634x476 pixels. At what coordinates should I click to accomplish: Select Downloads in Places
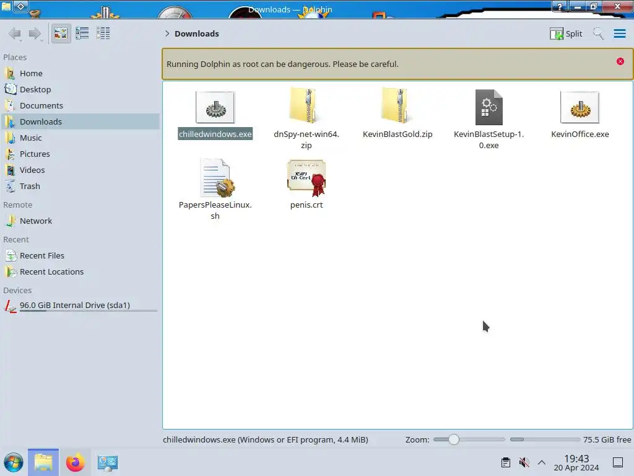coord(80,122)
